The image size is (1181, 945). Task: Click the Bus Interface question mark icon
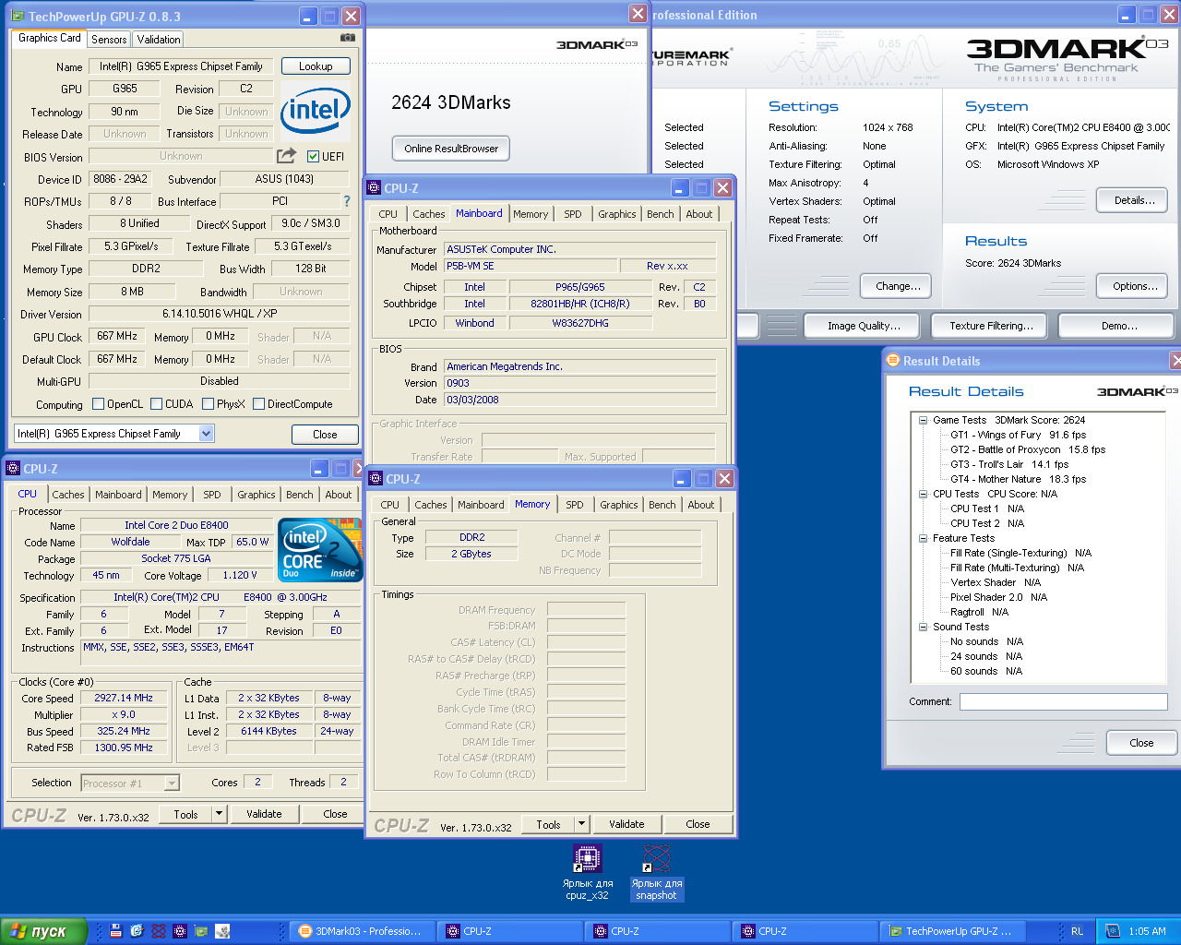click(347, 201)
